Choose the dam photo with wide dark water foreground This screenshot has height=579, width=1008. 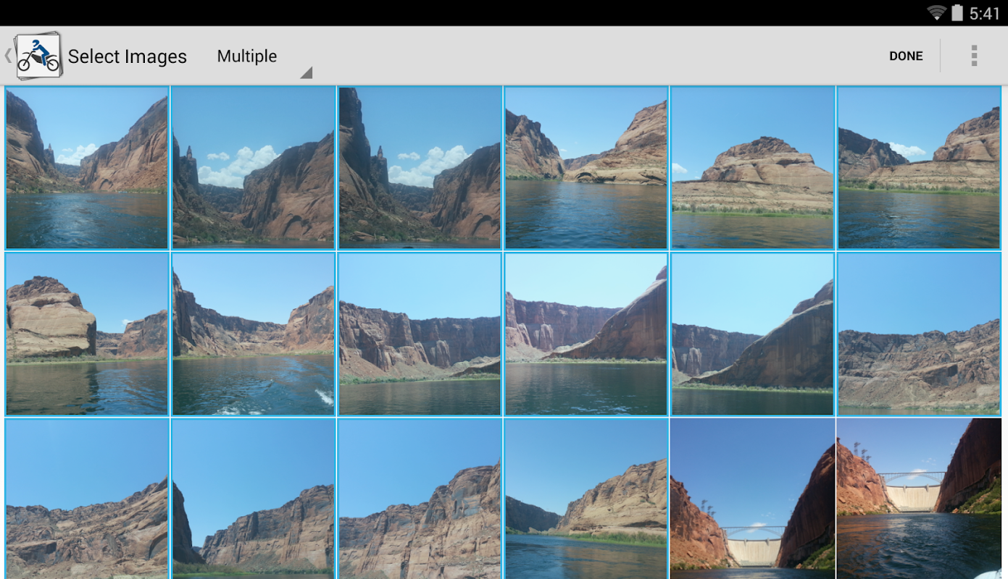919,499
